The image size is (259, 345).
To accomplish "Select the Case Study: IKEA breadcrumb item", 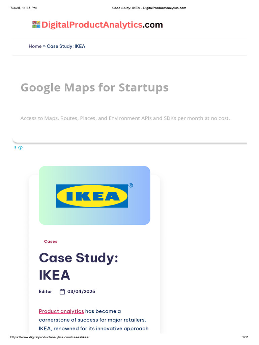I will [66, 46].
